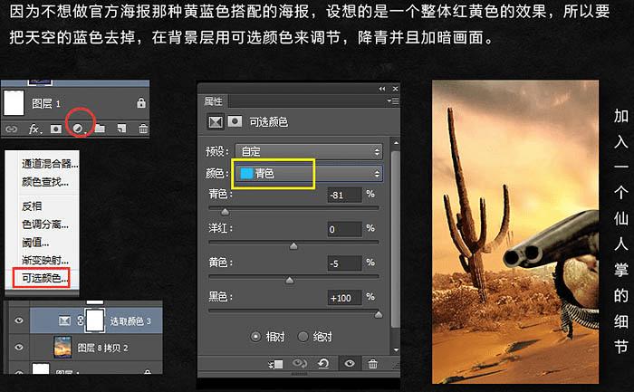The width and height of the screenshot is (634, 392).
Task: Click the 黑色 percent value field
Action: click(344, 298)
